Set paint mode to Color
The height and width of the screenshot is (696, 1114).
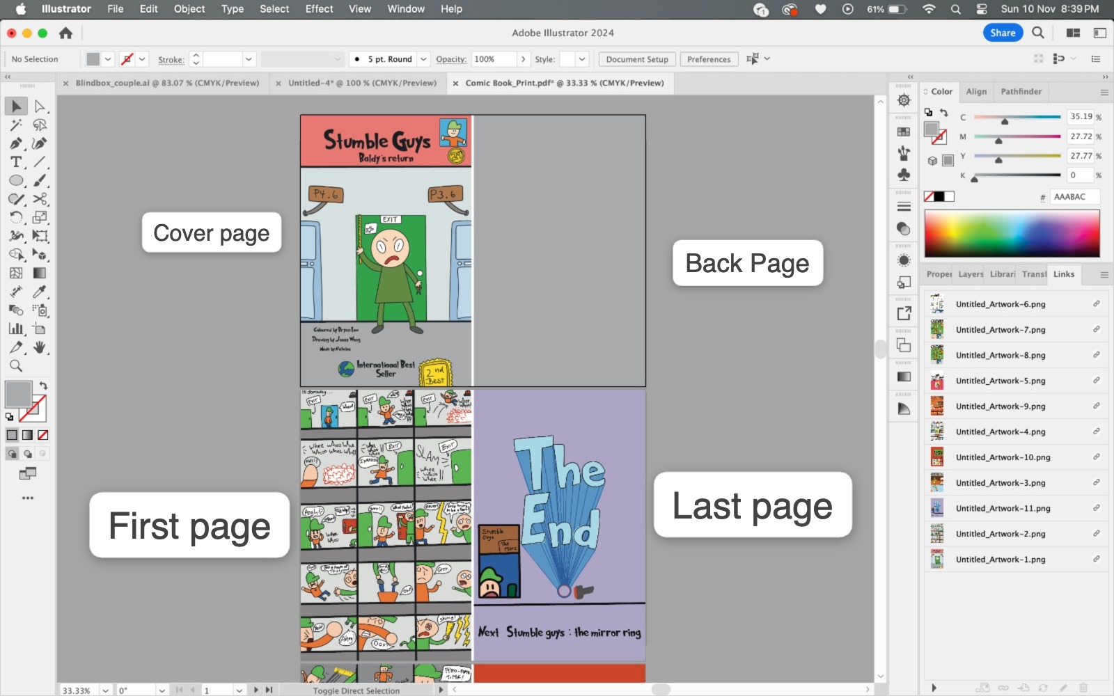[x=12, y=435]
